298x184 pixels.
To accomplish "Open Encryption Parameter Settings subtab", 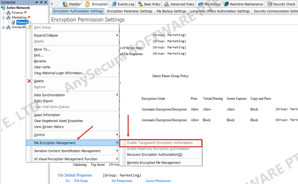I will tap(130, 11).
